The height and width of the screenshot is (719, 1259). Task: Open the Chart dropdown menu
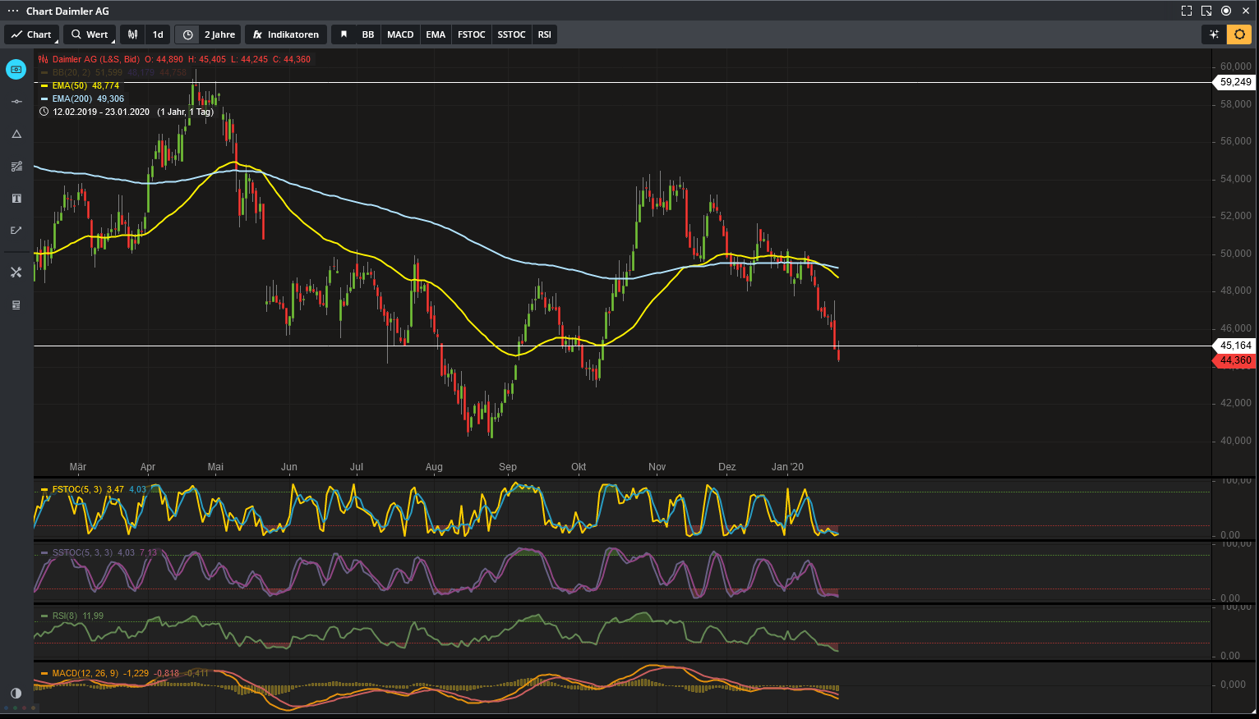[x=32, y=34]
